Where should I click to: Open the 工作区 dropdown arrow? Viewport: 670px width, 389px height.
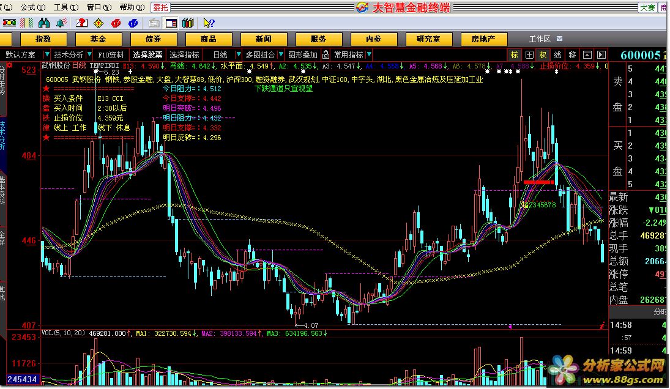pos(559,39)
